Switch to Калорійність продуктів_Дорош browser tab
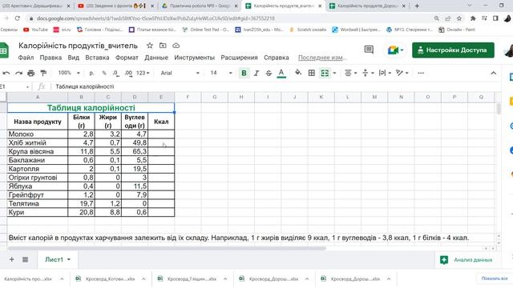This screenshot has height=288, width=513. pos(367,6)
